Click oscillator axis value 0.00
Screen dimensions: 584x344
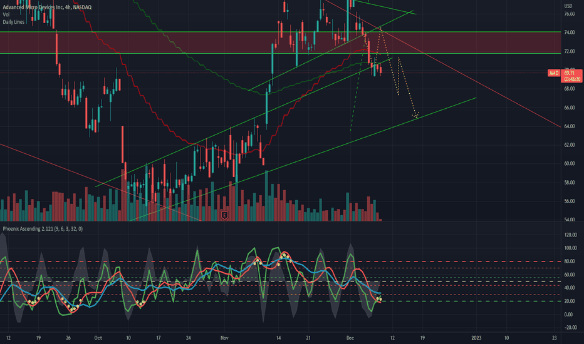(x=568, y=314)
